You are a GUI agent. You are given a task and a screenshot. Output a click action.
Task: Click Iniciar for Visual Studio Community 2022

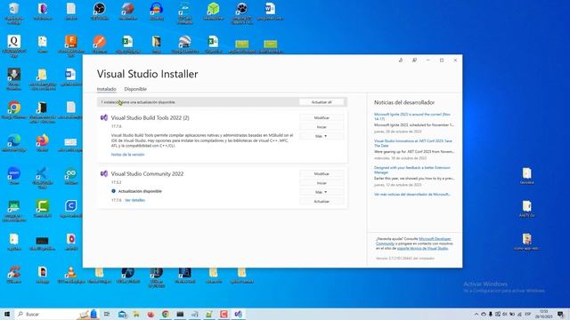[x=322, y=183]
